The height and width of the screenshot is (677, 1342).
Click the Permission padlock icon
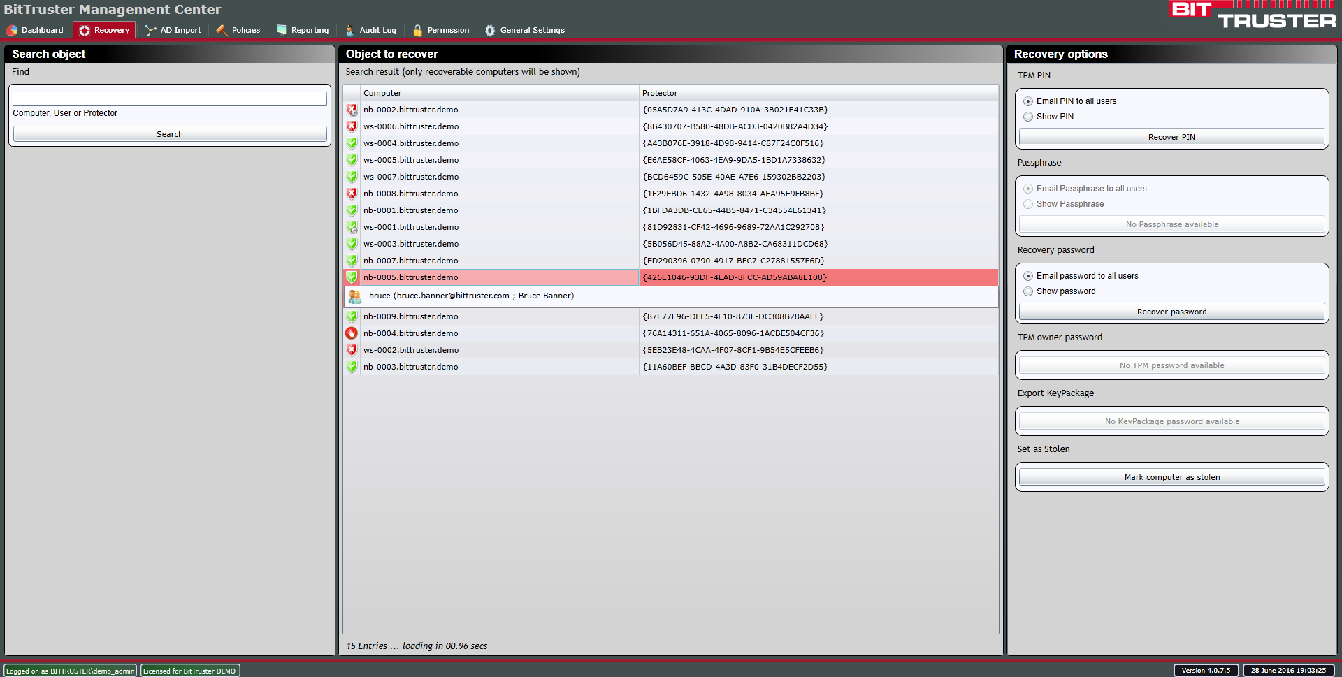tap(417, 30)
